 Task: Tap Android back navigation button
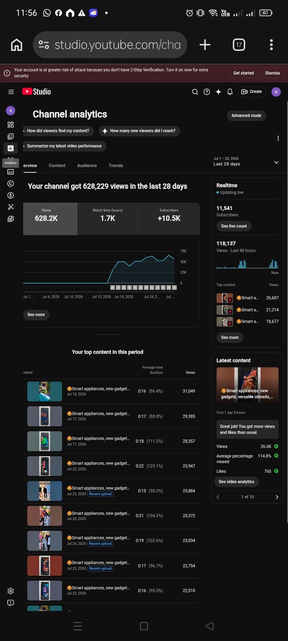(210, 626)
